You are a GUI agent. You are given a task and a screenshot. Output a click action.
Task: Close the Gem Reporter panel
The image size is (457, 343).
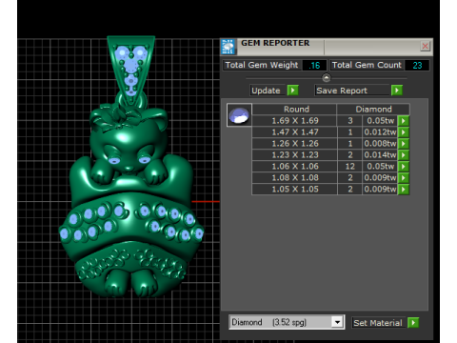425,47
